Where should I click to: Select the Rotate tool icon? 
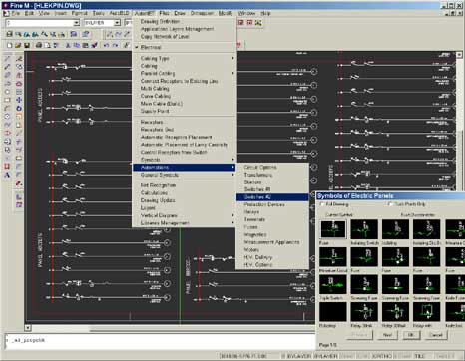point(19,108)
